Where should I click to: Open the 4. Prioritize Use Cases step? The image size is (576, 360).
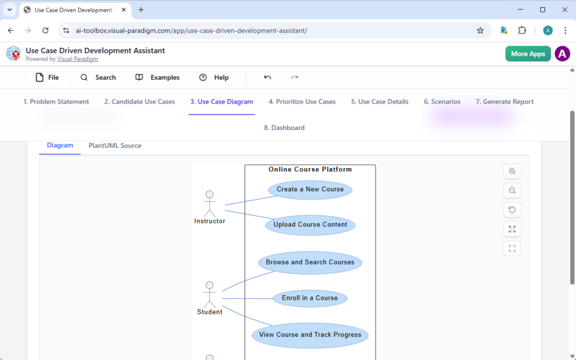[x=302, y=102]
